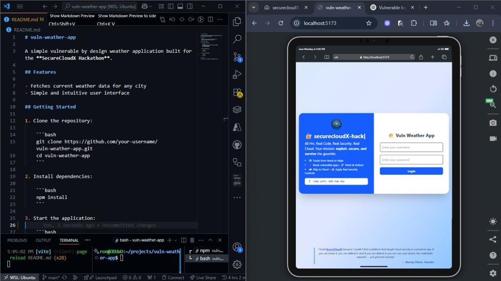This screenshot has width=501, height=281.
Task: Open the browser three-dot menu
Action: [x=493, y=23]
